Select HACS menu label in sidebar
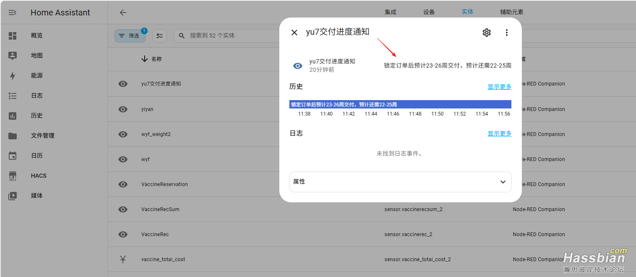This screenshot has height=277, width=636. (x=38, y=176)
